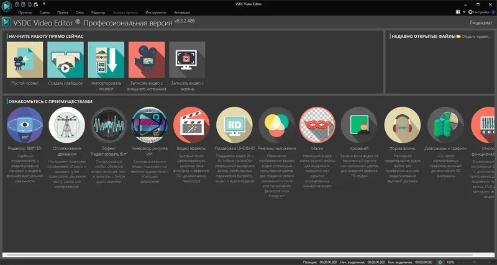Click the fit-zoom diamond icon in status bar
The image size is (497, 265).
(440, 262)
